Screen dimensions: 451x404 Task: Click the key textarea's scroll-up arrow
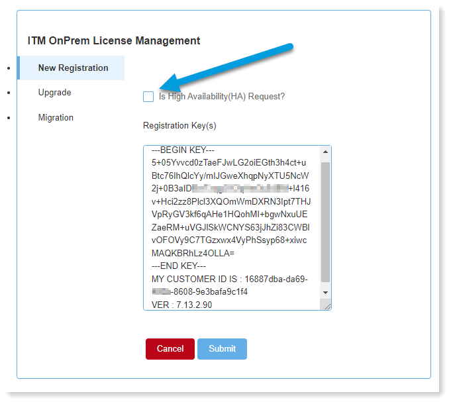tap(325, 152)
